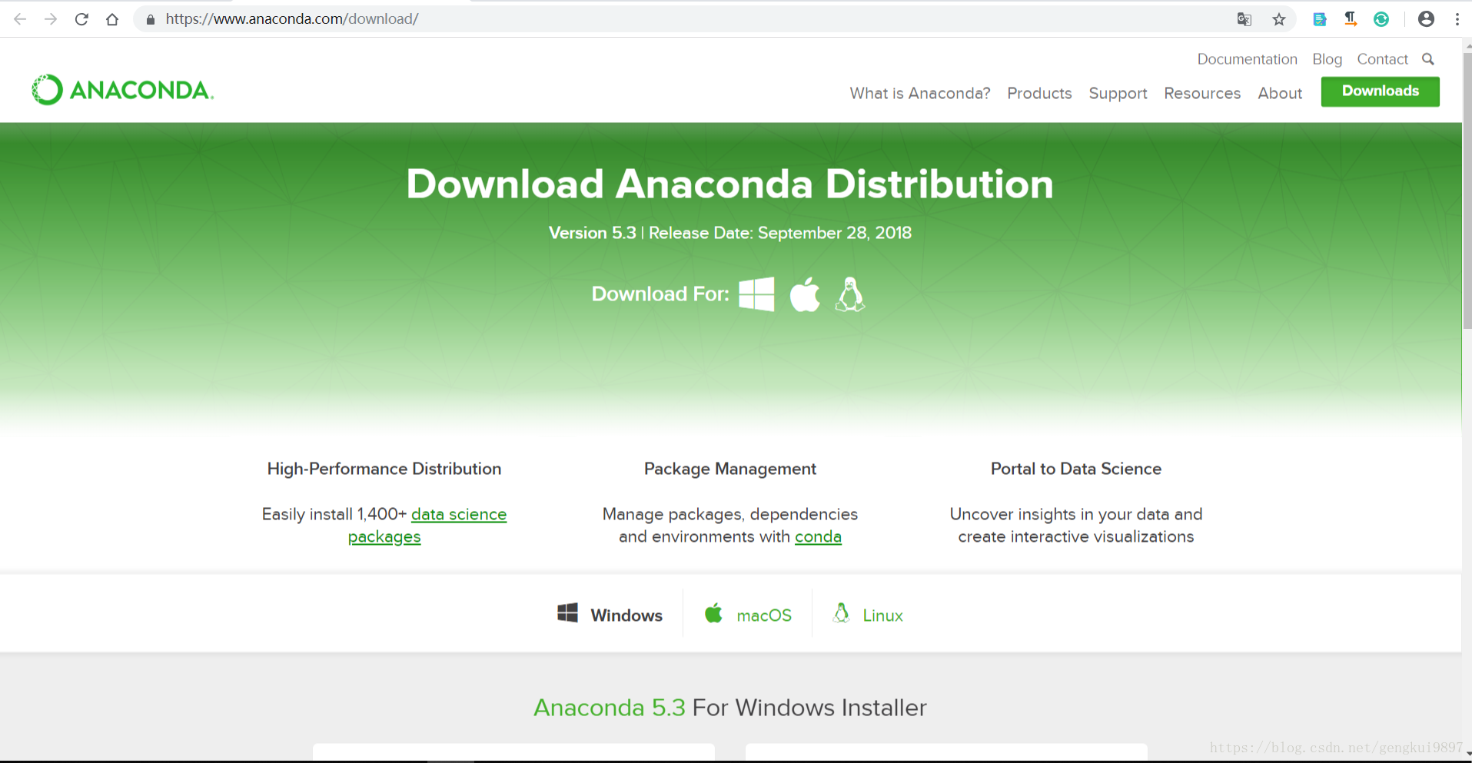The width and height of the screenshot is (1472, 763).
Task: Open the search magnifier in the header
Action: pos(1428,58)
